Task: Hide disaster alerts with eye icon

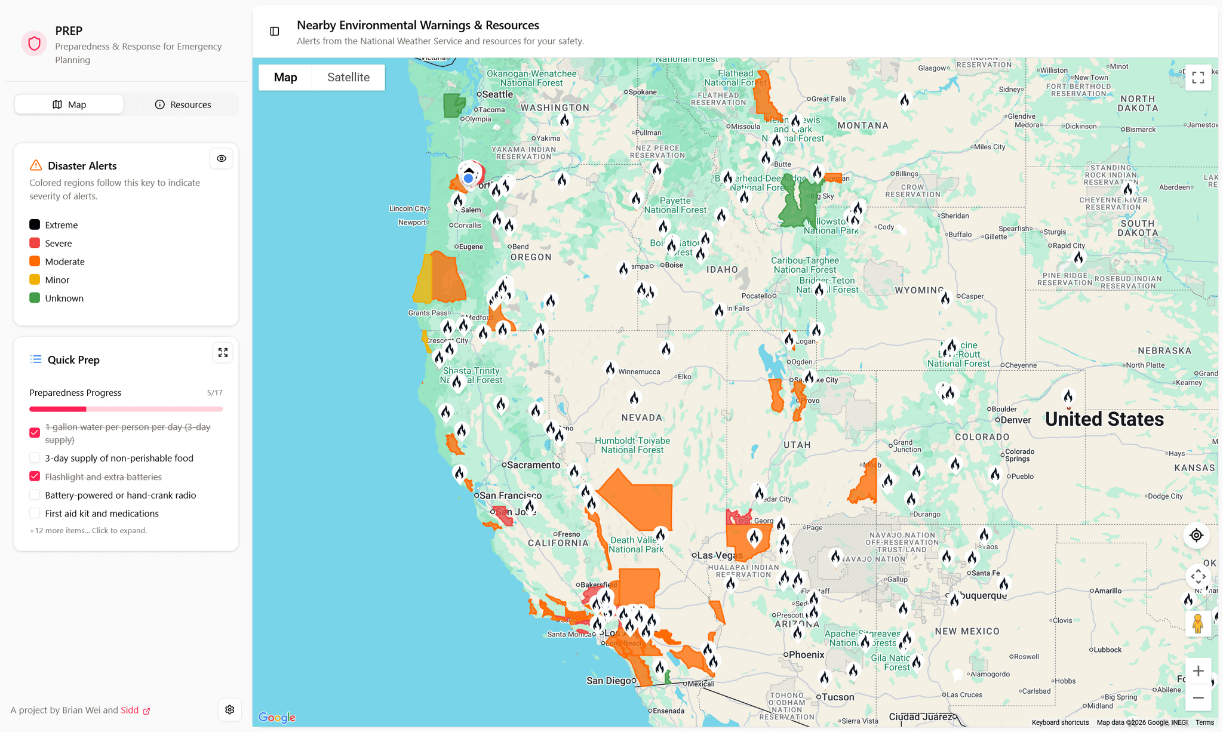Action: (222, 159)
